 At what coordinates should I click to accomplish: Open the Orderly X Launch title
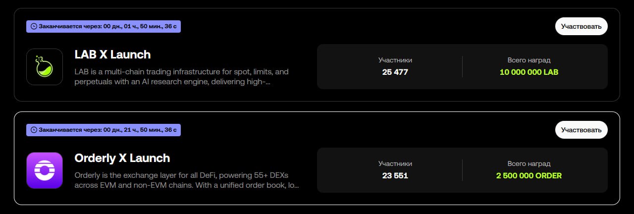[x=122, y=158]
